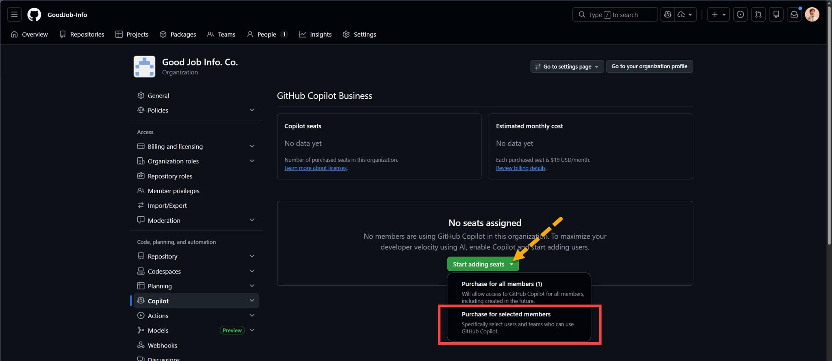
Task: Click the Good Job Info organization avatar
Action: [x=144, y=67]
